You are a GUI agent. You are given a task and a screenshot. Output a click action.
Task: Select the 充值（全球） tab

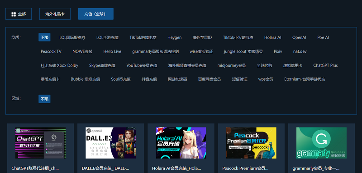pos(96,14)
